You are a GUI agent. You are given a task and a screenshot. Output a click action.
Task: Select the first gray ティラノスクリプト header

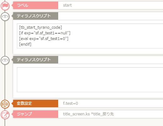click(x=36, y=16)
